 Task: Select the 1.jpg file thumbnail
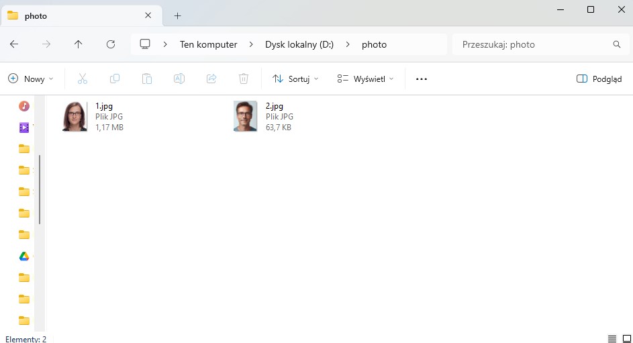pos(75,116)
